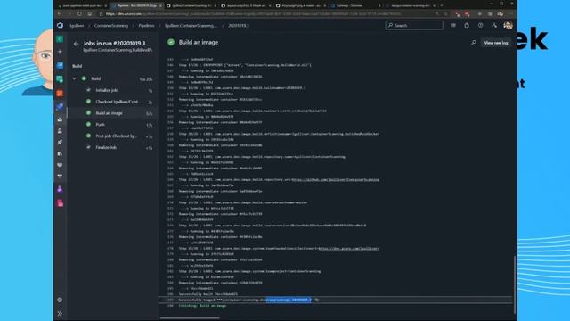This screenshot has height=321, width=570.
Task: Select the Initialize job step
Action: click(x=113, y=90)
